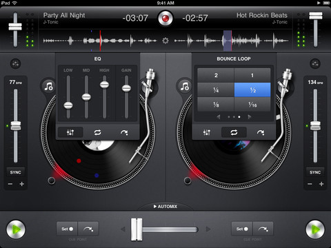Click the LOW EQ slider knob
The height and width of the screenshot is (248, 331).
68,105
